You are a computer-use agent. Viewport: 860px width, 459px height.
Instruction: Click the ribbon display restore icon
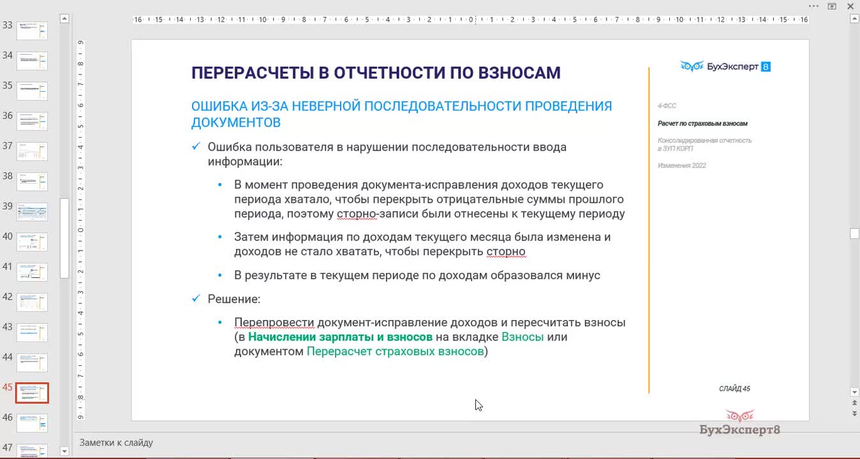coord(832,6)
